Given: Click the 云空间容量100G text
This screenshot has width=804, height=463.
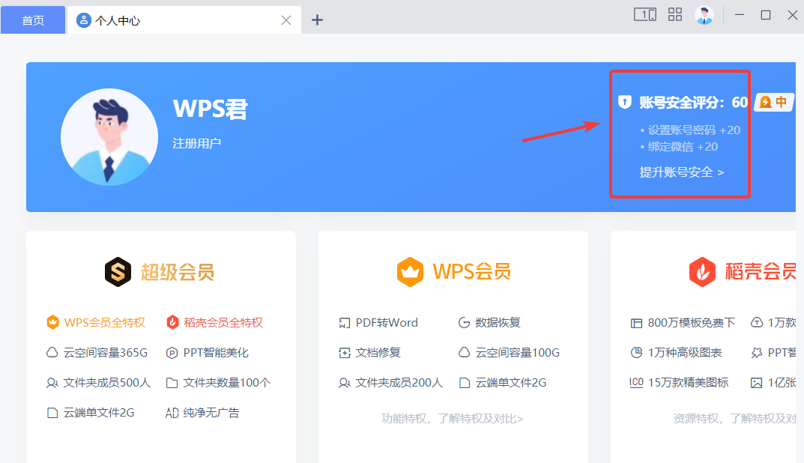Looking at the screenshot, I should (x=517, y=353).
